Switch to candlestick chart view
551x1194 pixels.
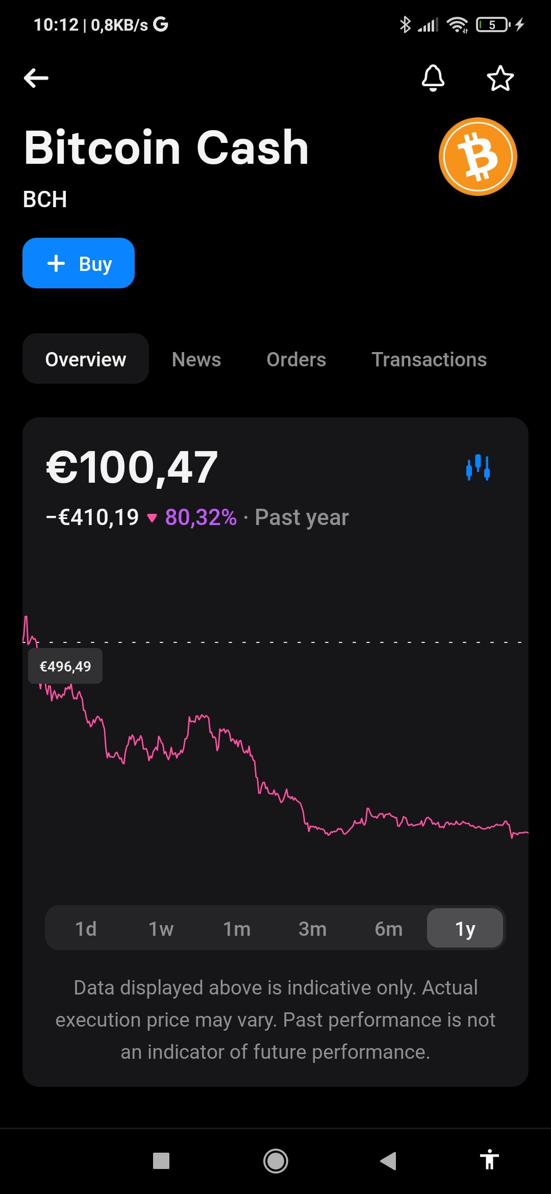click(x=478, y=467)
